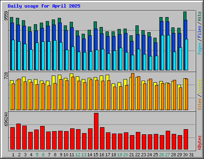
Task: Click the orange sites bar for day 18
Action: click(x=115, y=98)
